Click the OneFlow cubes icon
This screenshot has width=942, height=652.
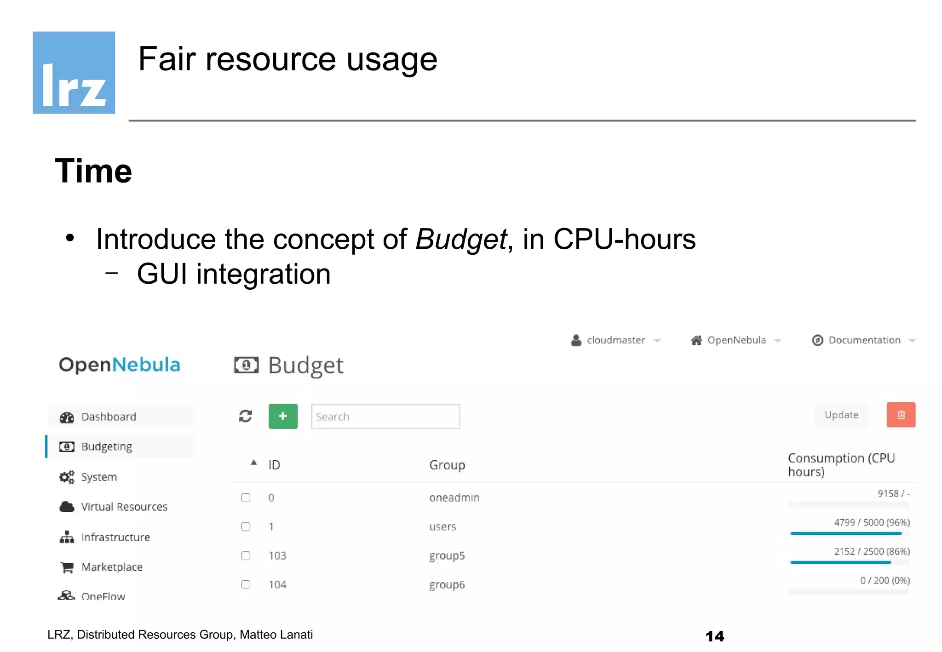[x=66, y=595]
